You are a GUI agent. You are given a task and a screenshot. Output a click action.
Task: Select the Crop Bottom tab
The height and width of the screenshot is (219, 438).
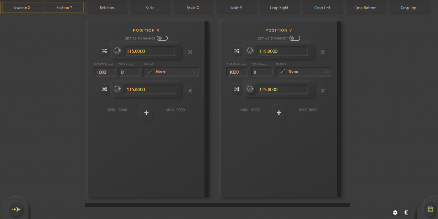point(365,7)
